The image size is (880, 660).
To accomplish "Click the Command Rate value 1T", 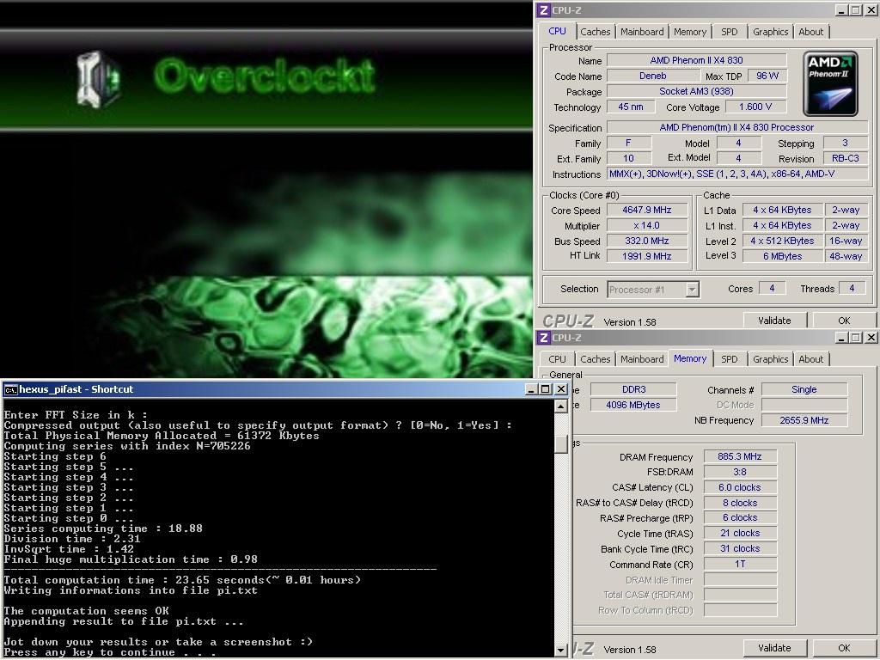I will pos(740,564).
